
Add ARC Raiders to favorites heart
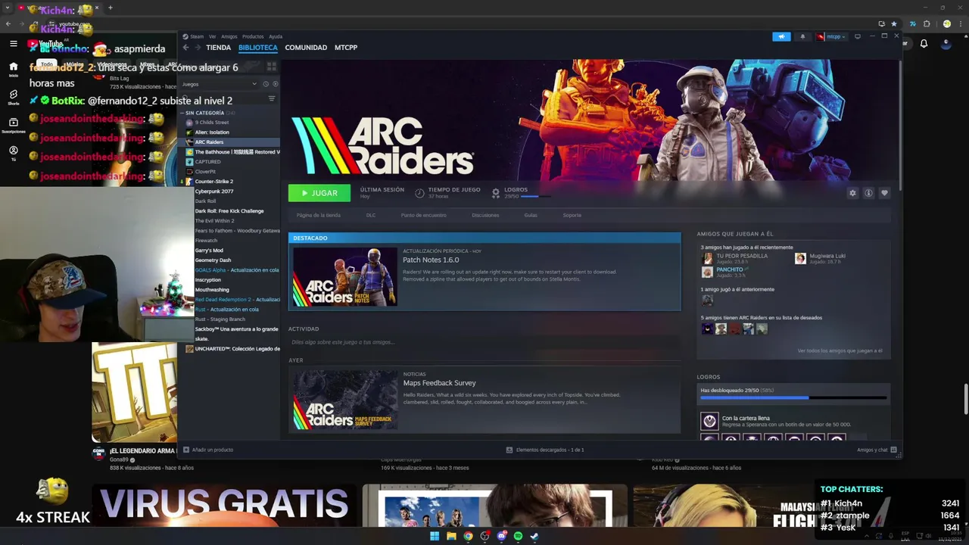click(884, 193)
